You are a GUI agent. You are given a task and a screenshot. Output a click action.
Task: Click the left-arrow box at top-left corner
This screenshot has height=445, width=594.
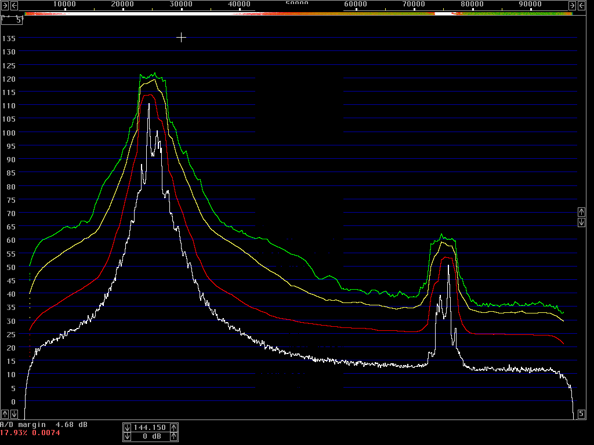pos(14,5)
